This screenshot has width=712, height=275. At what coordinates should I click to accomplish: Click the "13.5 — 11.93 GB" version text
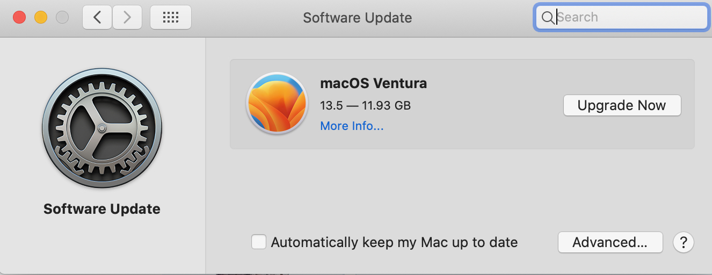[365, 105]
